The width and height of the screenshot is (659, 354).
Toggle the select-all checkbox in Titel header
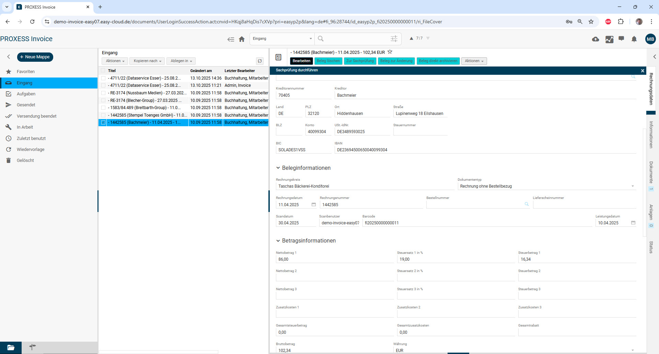coord(103,71)
